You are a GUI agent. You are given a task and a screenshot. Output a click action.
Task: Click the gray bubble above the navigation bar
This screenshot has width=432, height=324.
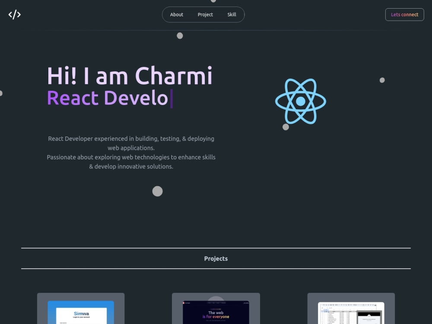(213, 1)
